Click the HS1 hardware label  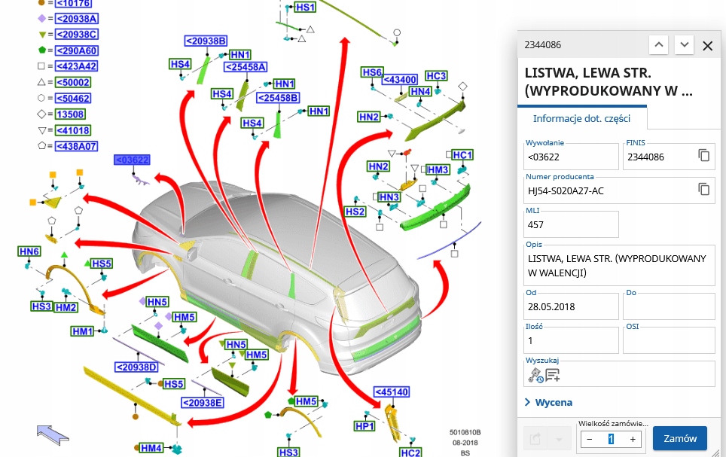click(x=305, y=7)
